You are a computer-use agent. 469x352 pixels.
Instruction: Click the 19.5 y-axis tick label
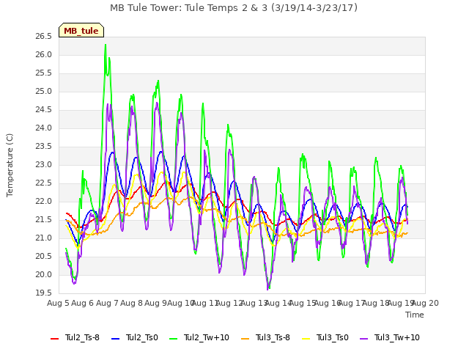[x=43, y=293]
